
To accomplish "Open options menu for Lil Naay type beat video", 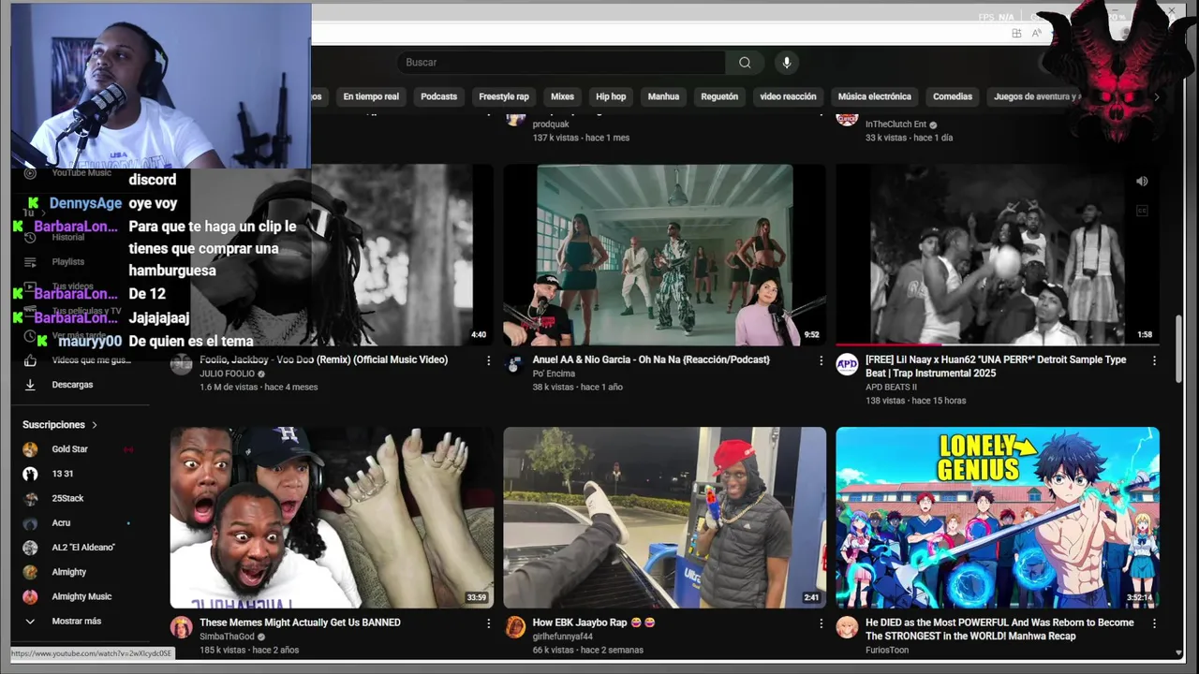I will (1154, 360).
